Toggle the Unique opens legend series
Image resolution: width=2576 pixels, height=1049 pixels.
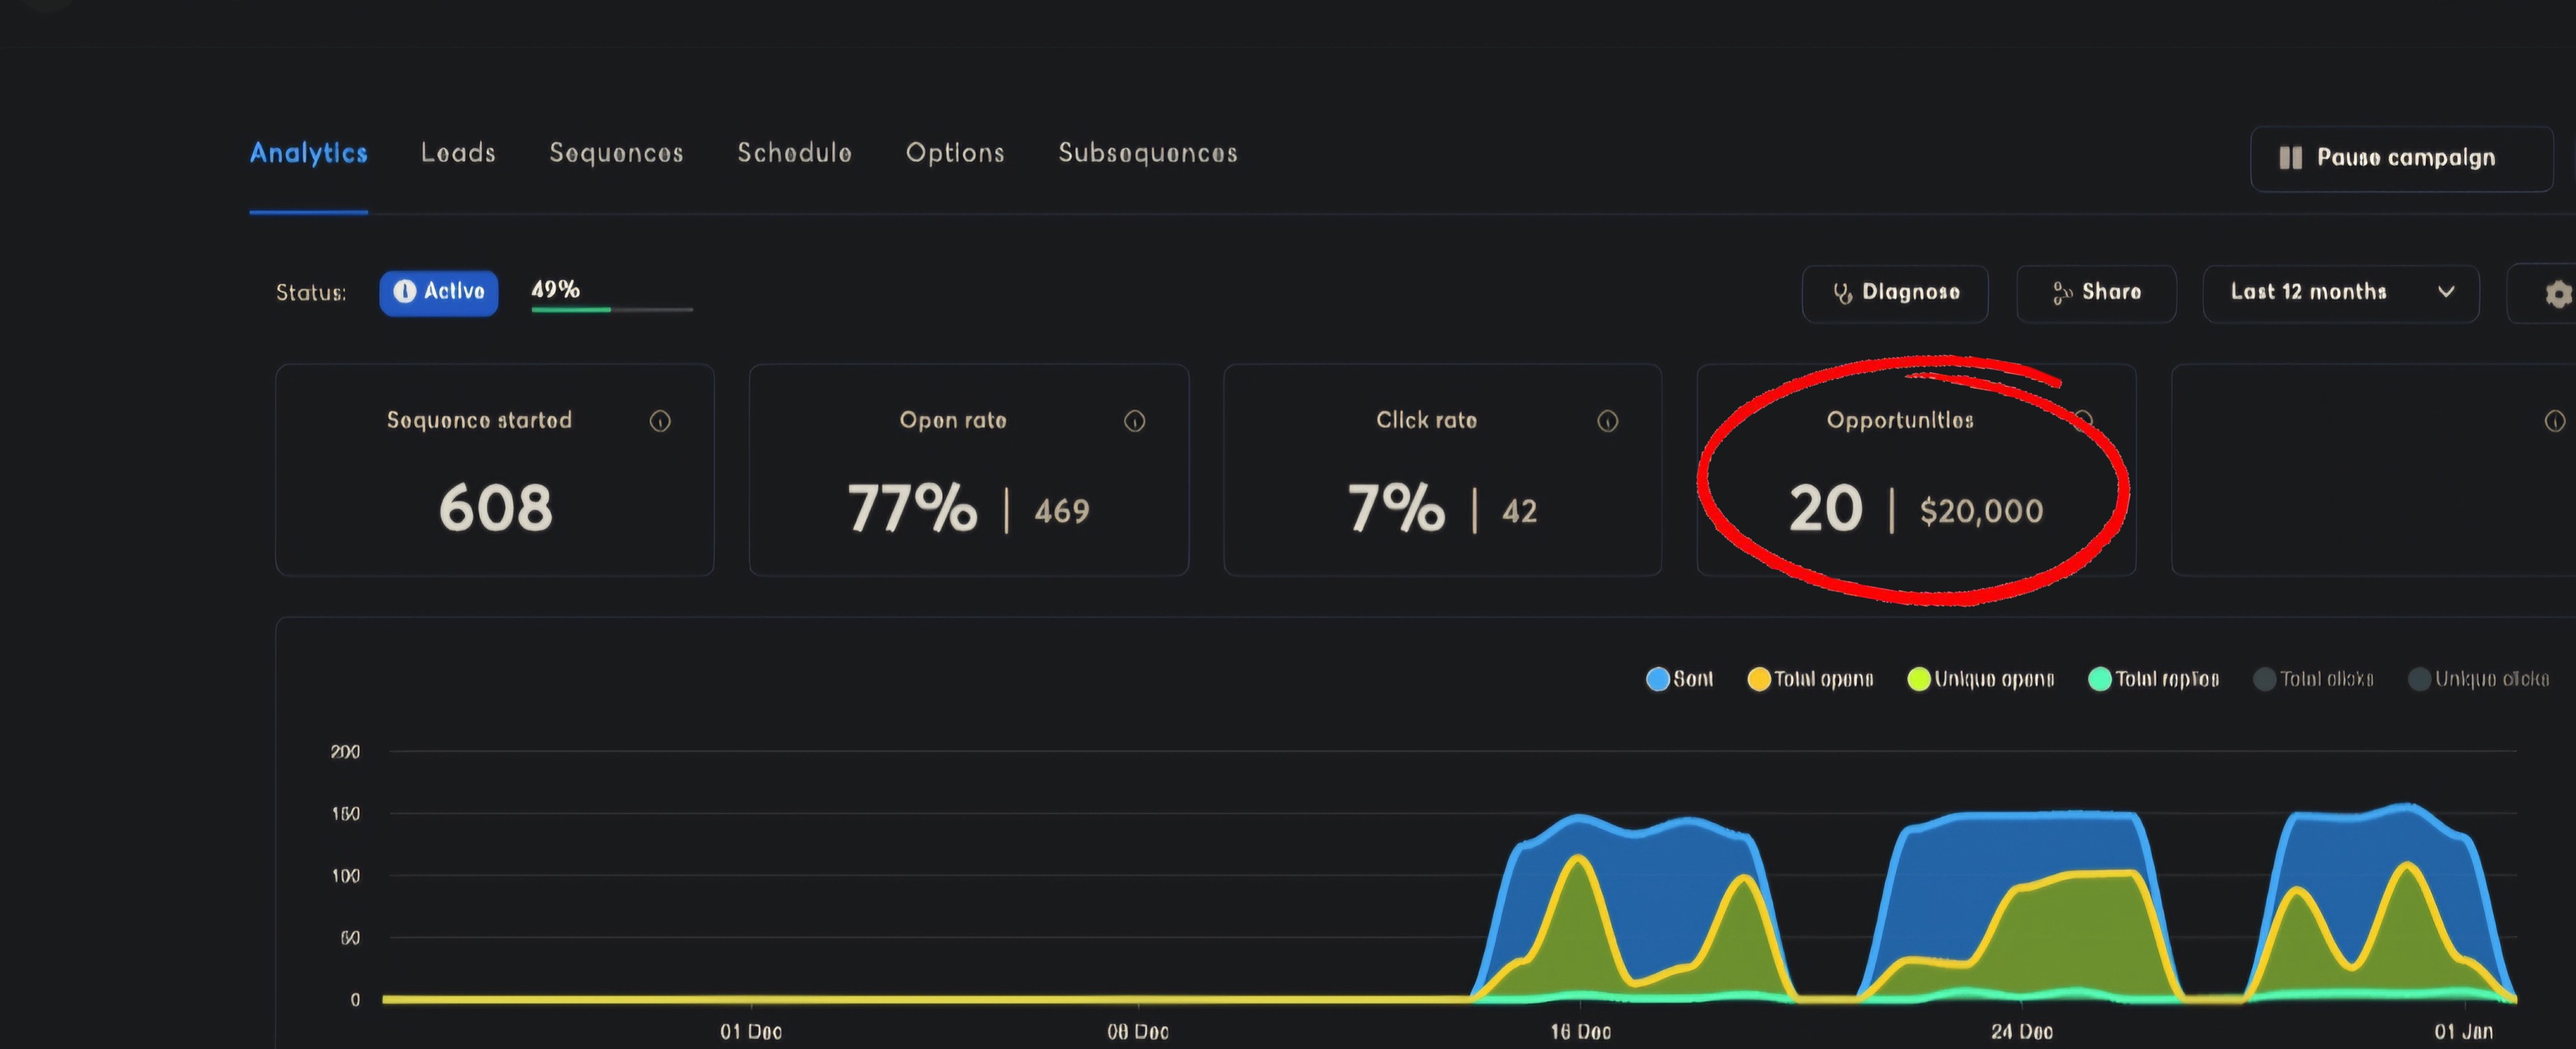[x=1980, y=680]
